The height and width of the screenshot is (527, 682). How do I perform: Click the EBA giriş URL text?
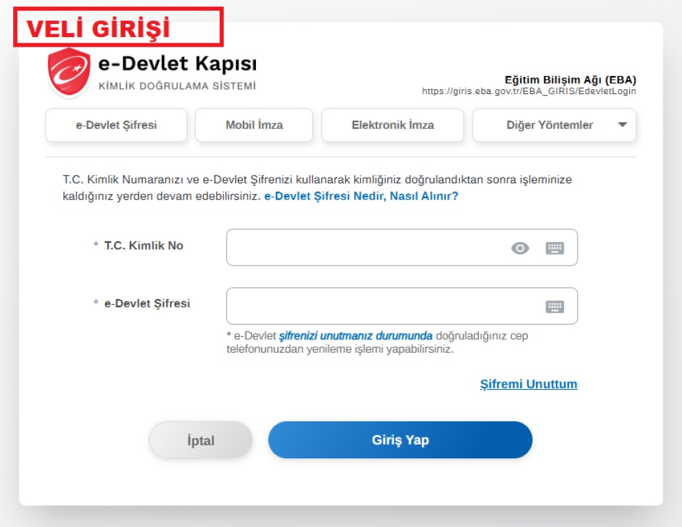click(529, 91)
